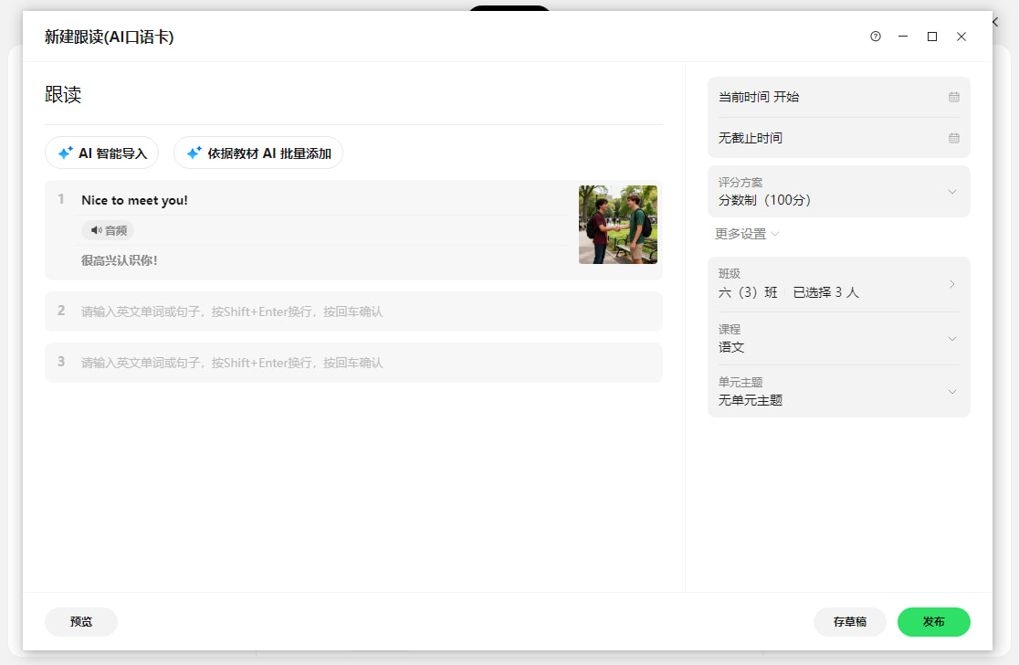Screen dimensions: 1019x665
Task: Play the 音频 speaker audio chip
Action: tap(108, 230)
